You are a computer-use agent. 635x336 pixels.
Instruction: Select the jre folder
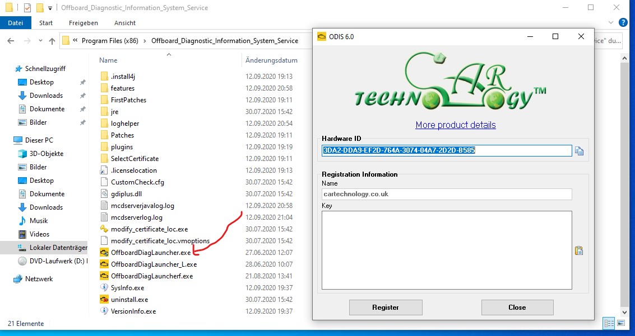(x=114, y=111)
